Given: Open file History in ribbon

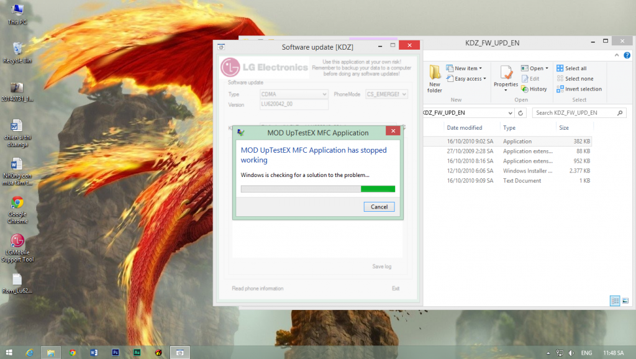Looking at the screenshot, I should (x=534, y=89).
